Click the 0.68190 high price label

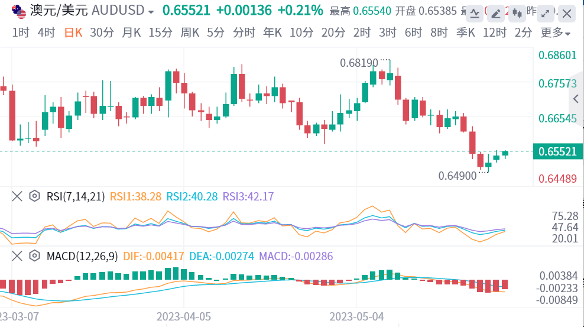coord(359,63)
